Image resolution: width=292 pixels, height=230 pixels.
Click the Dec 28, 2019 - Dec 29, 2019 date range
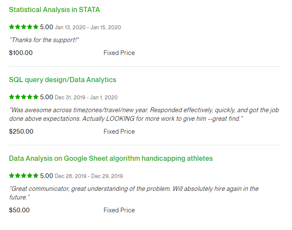tap(89, 176)
